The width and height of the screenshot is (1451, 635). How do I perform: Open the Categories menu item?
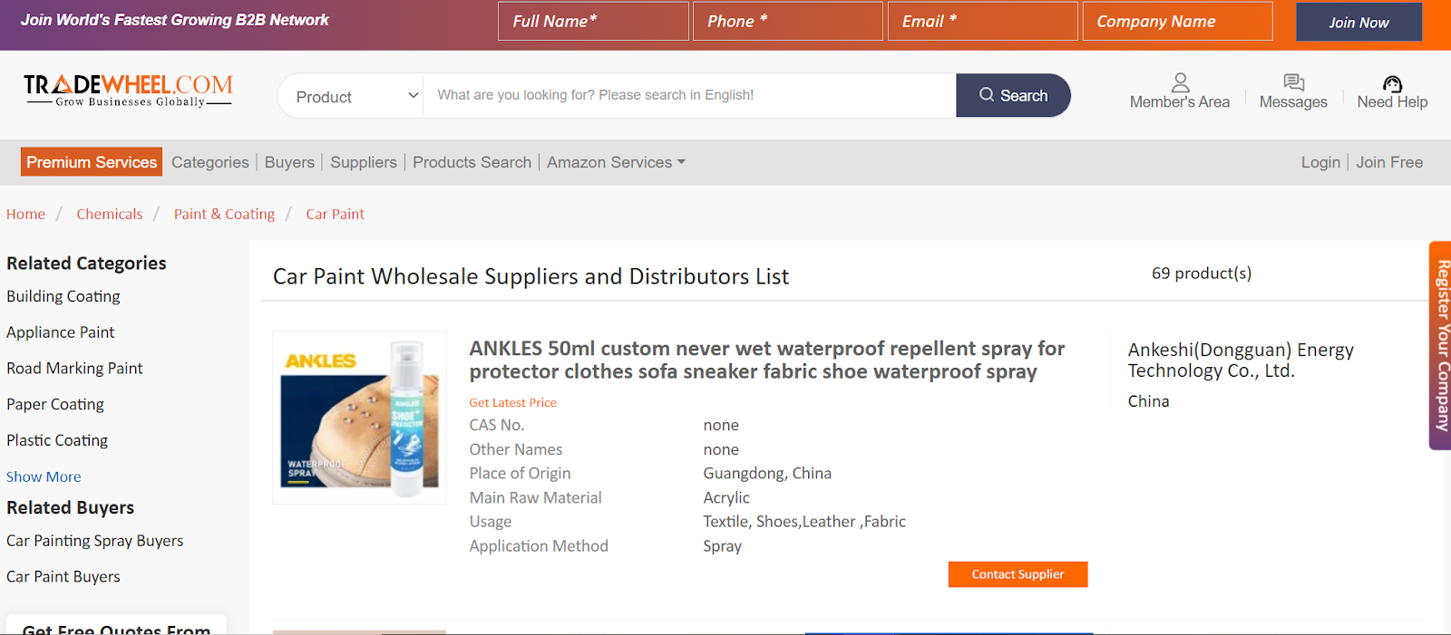coord(210,162)
